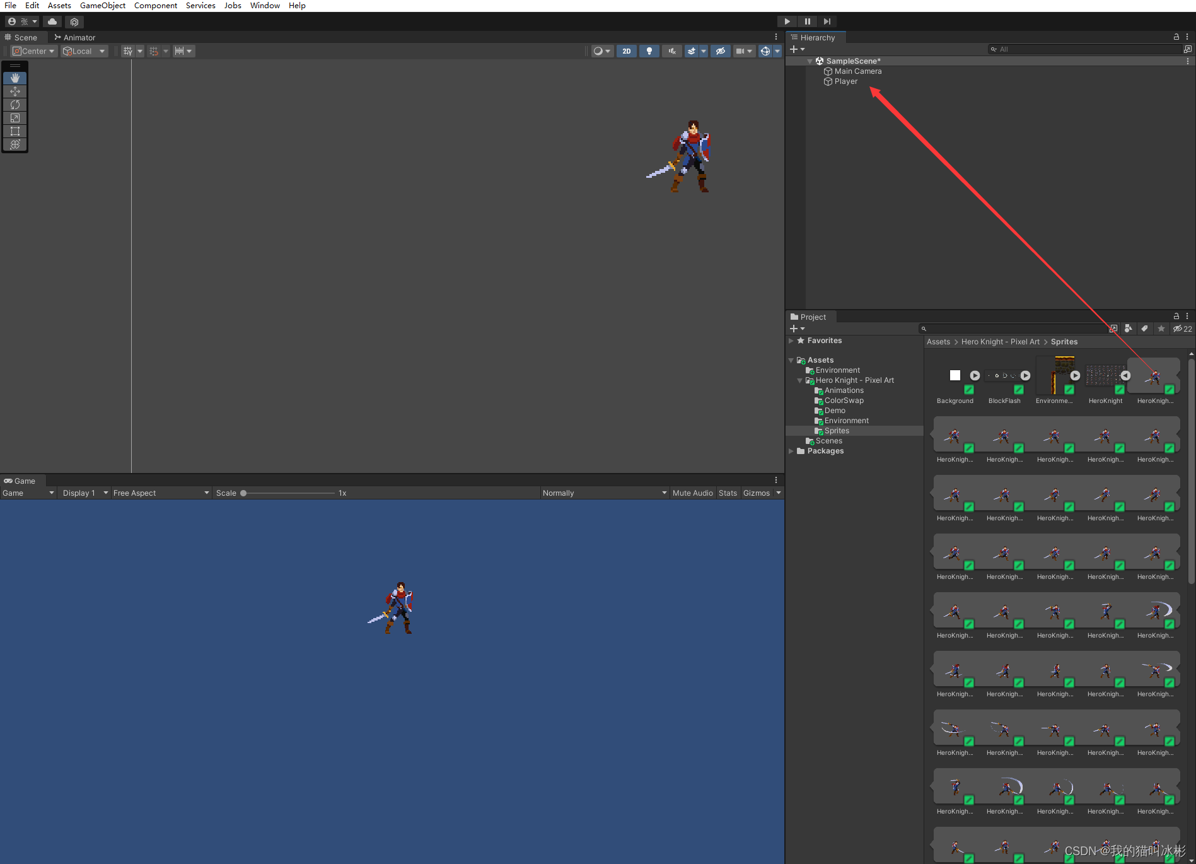
Task: Select the Rotate tool
Action: tap(15, 105)
